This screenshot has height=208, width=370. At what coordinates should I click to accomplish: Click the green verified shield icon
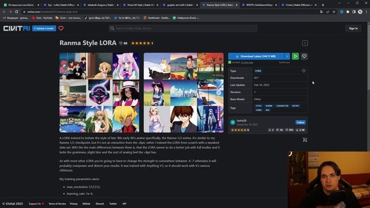pos(230,62)
